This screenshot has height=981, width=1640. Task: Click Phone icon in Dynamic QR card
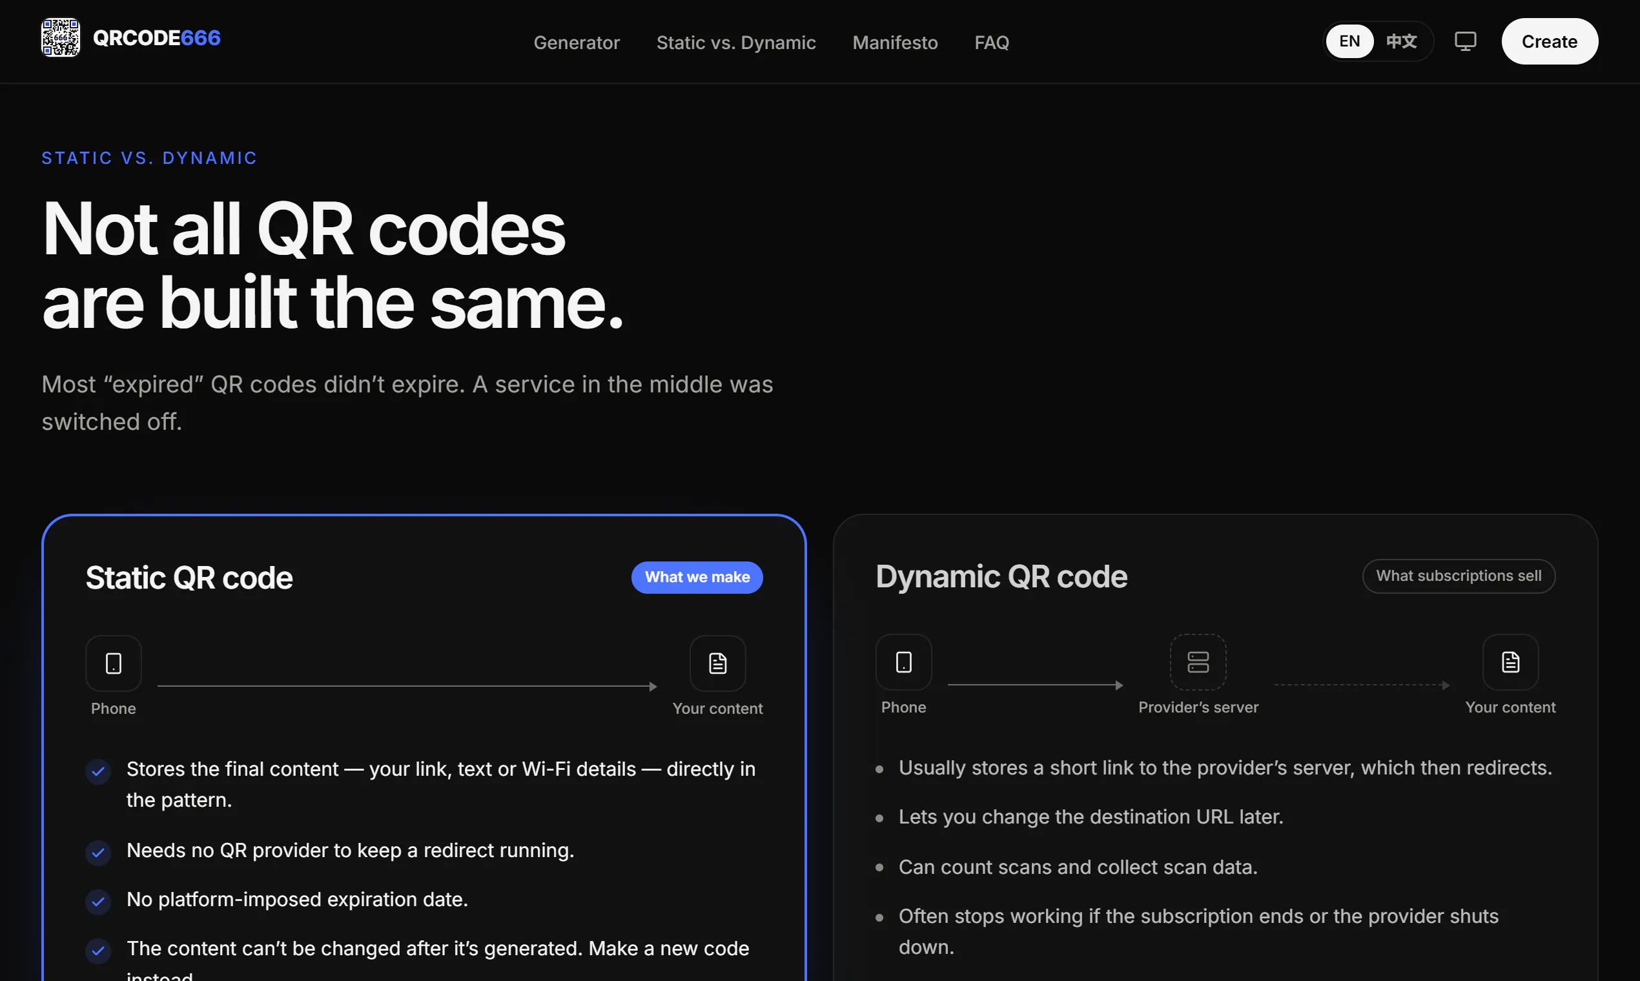pos(903,662)
